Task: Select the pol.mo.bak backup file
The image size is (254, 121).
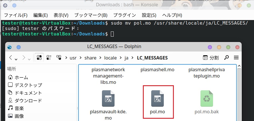Action: pos(206,99)
